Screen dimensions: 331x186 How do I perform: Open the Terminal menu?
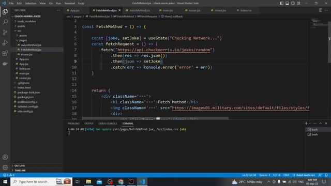tap(70, 4)
